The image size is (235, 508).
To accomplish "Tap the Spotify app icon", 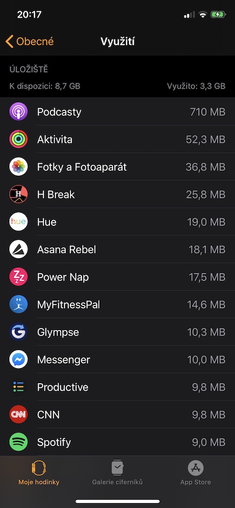I will pyautogui.click(x=18, y=442).
